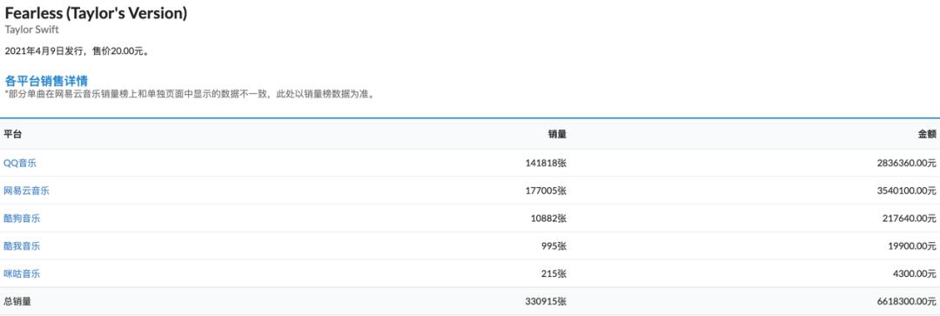Open the 咪咕音乐 platform link
940x316 pixels.
22,273
